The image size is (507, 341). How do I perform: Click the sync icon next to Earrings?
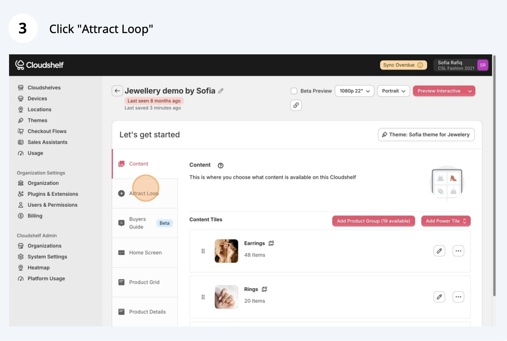271,243
